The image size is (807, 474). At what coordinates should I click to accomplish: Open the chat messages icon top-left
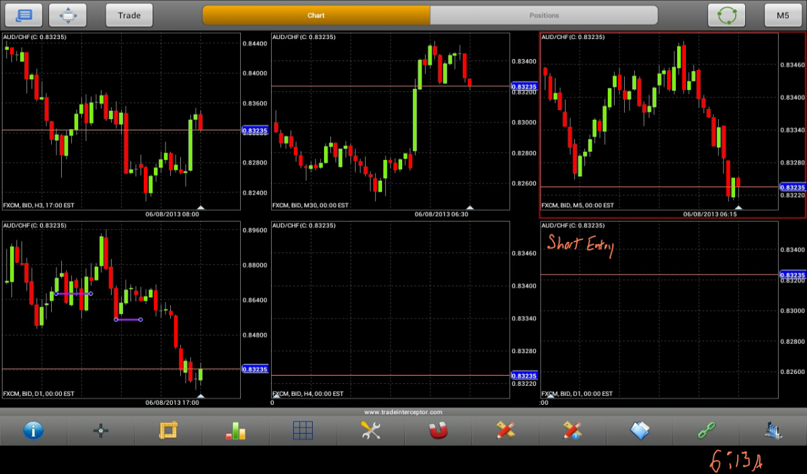point(24,15)
